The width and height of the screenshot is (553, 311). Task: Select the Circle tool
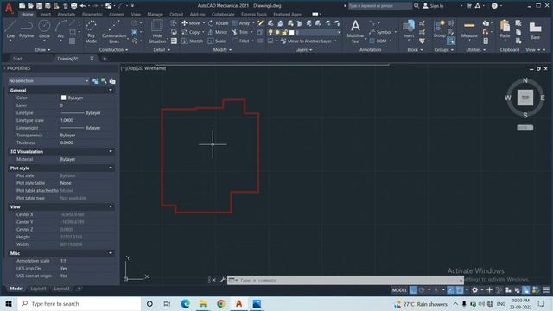[44, 29]
